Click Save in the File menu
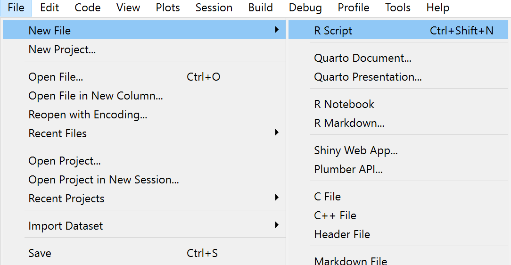This screenshot has height=265, width=511. tap(144, 253)
